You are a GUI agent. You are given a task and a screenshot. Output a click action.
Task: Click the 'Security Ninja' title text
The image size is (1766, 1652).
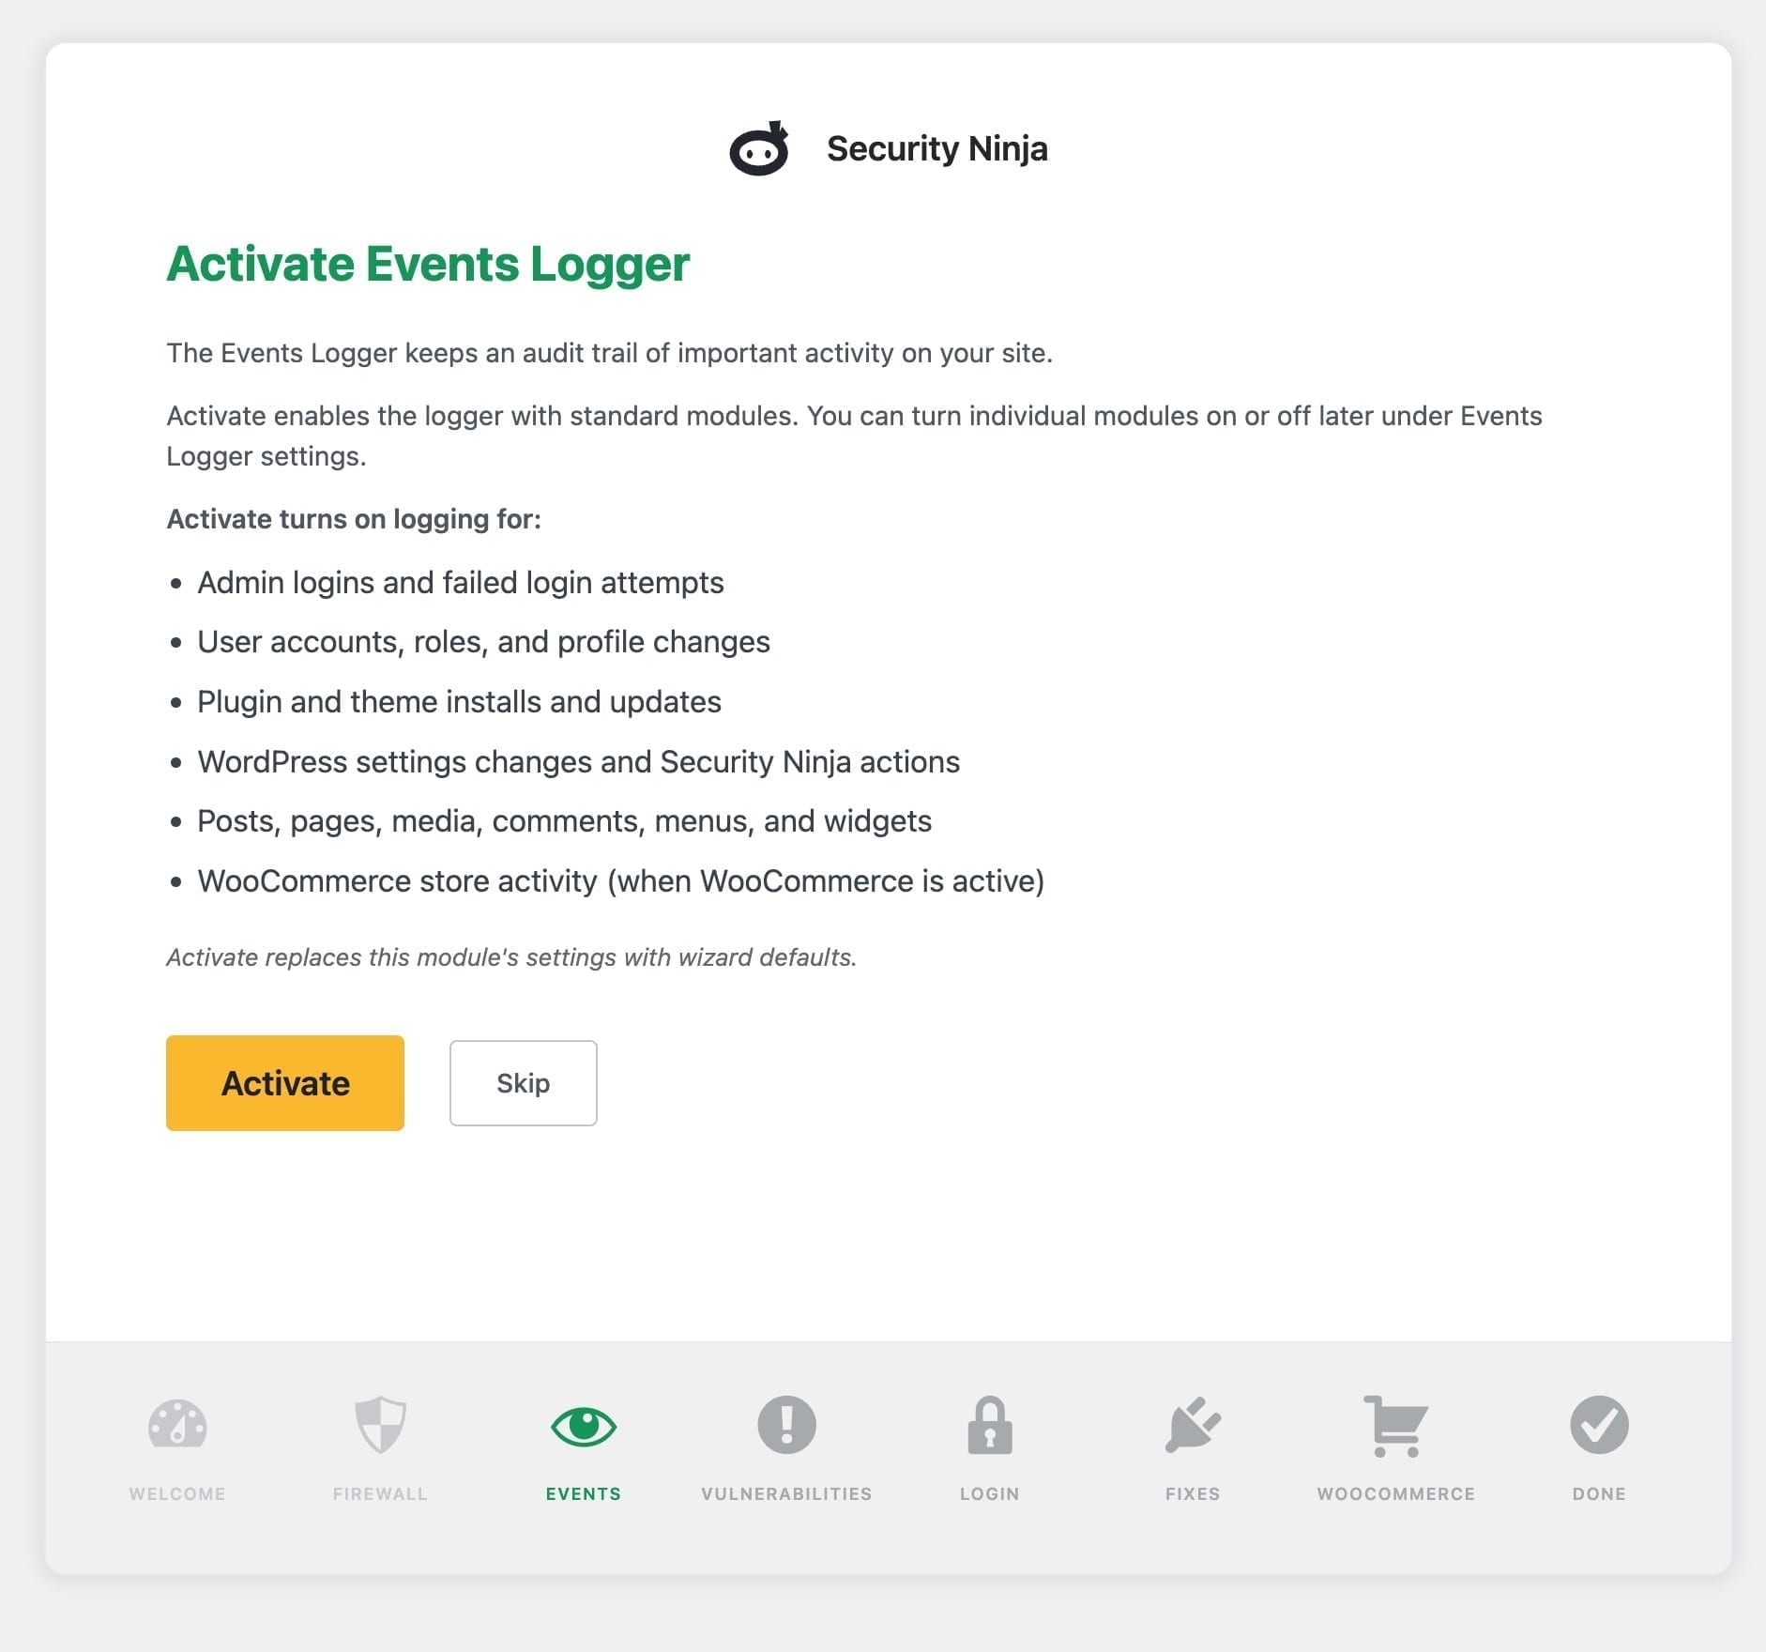pos(936,148)
